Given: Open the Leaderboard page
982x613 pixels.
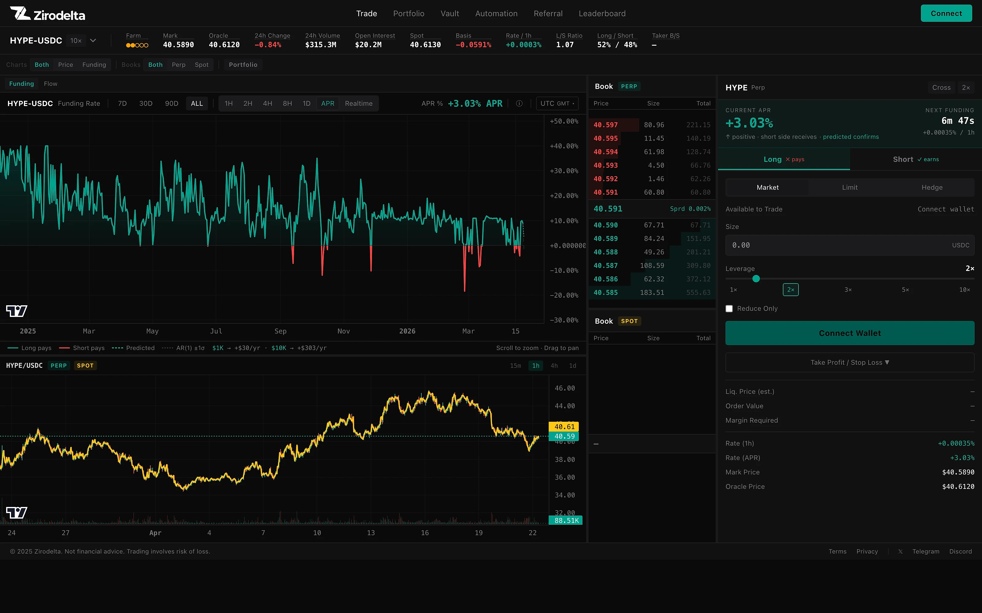Looking at the screenshot, I should pos(602,14).
